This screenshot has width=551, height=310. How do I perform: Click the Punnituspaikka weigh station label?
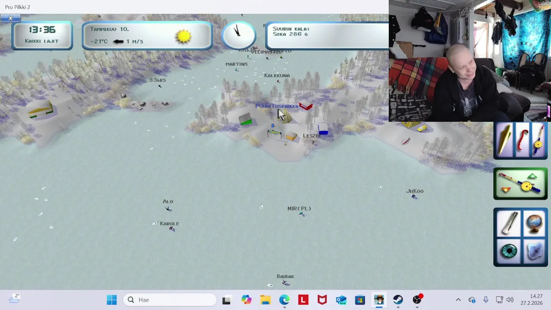coord(276,106)
